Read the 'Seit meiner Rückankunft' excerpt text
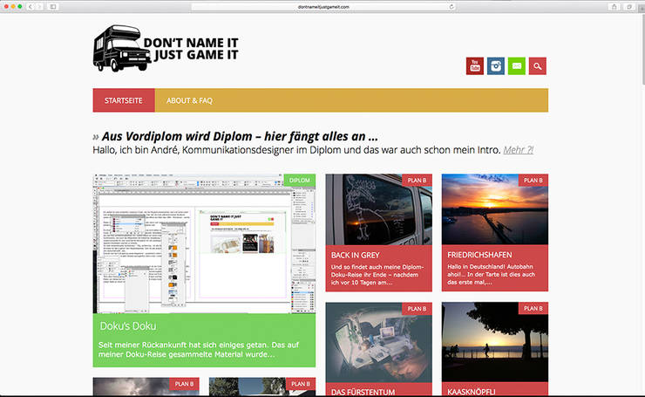645x397 pixels. tap(199, 349)
